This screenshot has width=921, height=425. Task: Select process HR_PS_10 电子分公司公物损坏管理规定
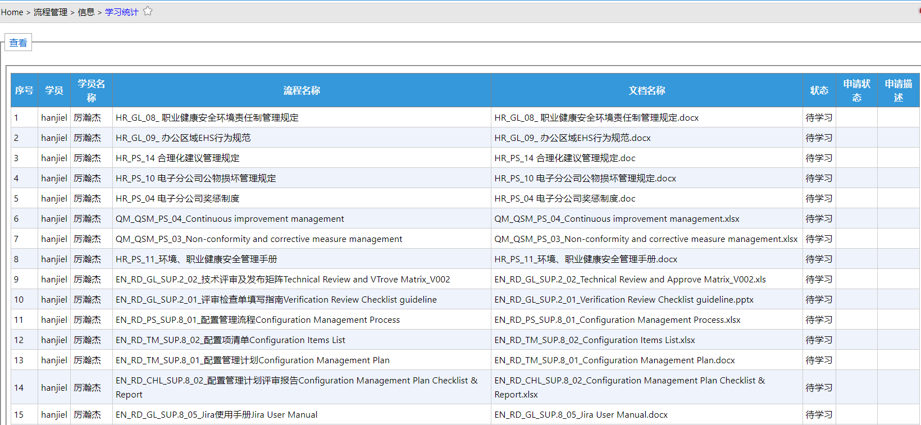pos(196,179)
